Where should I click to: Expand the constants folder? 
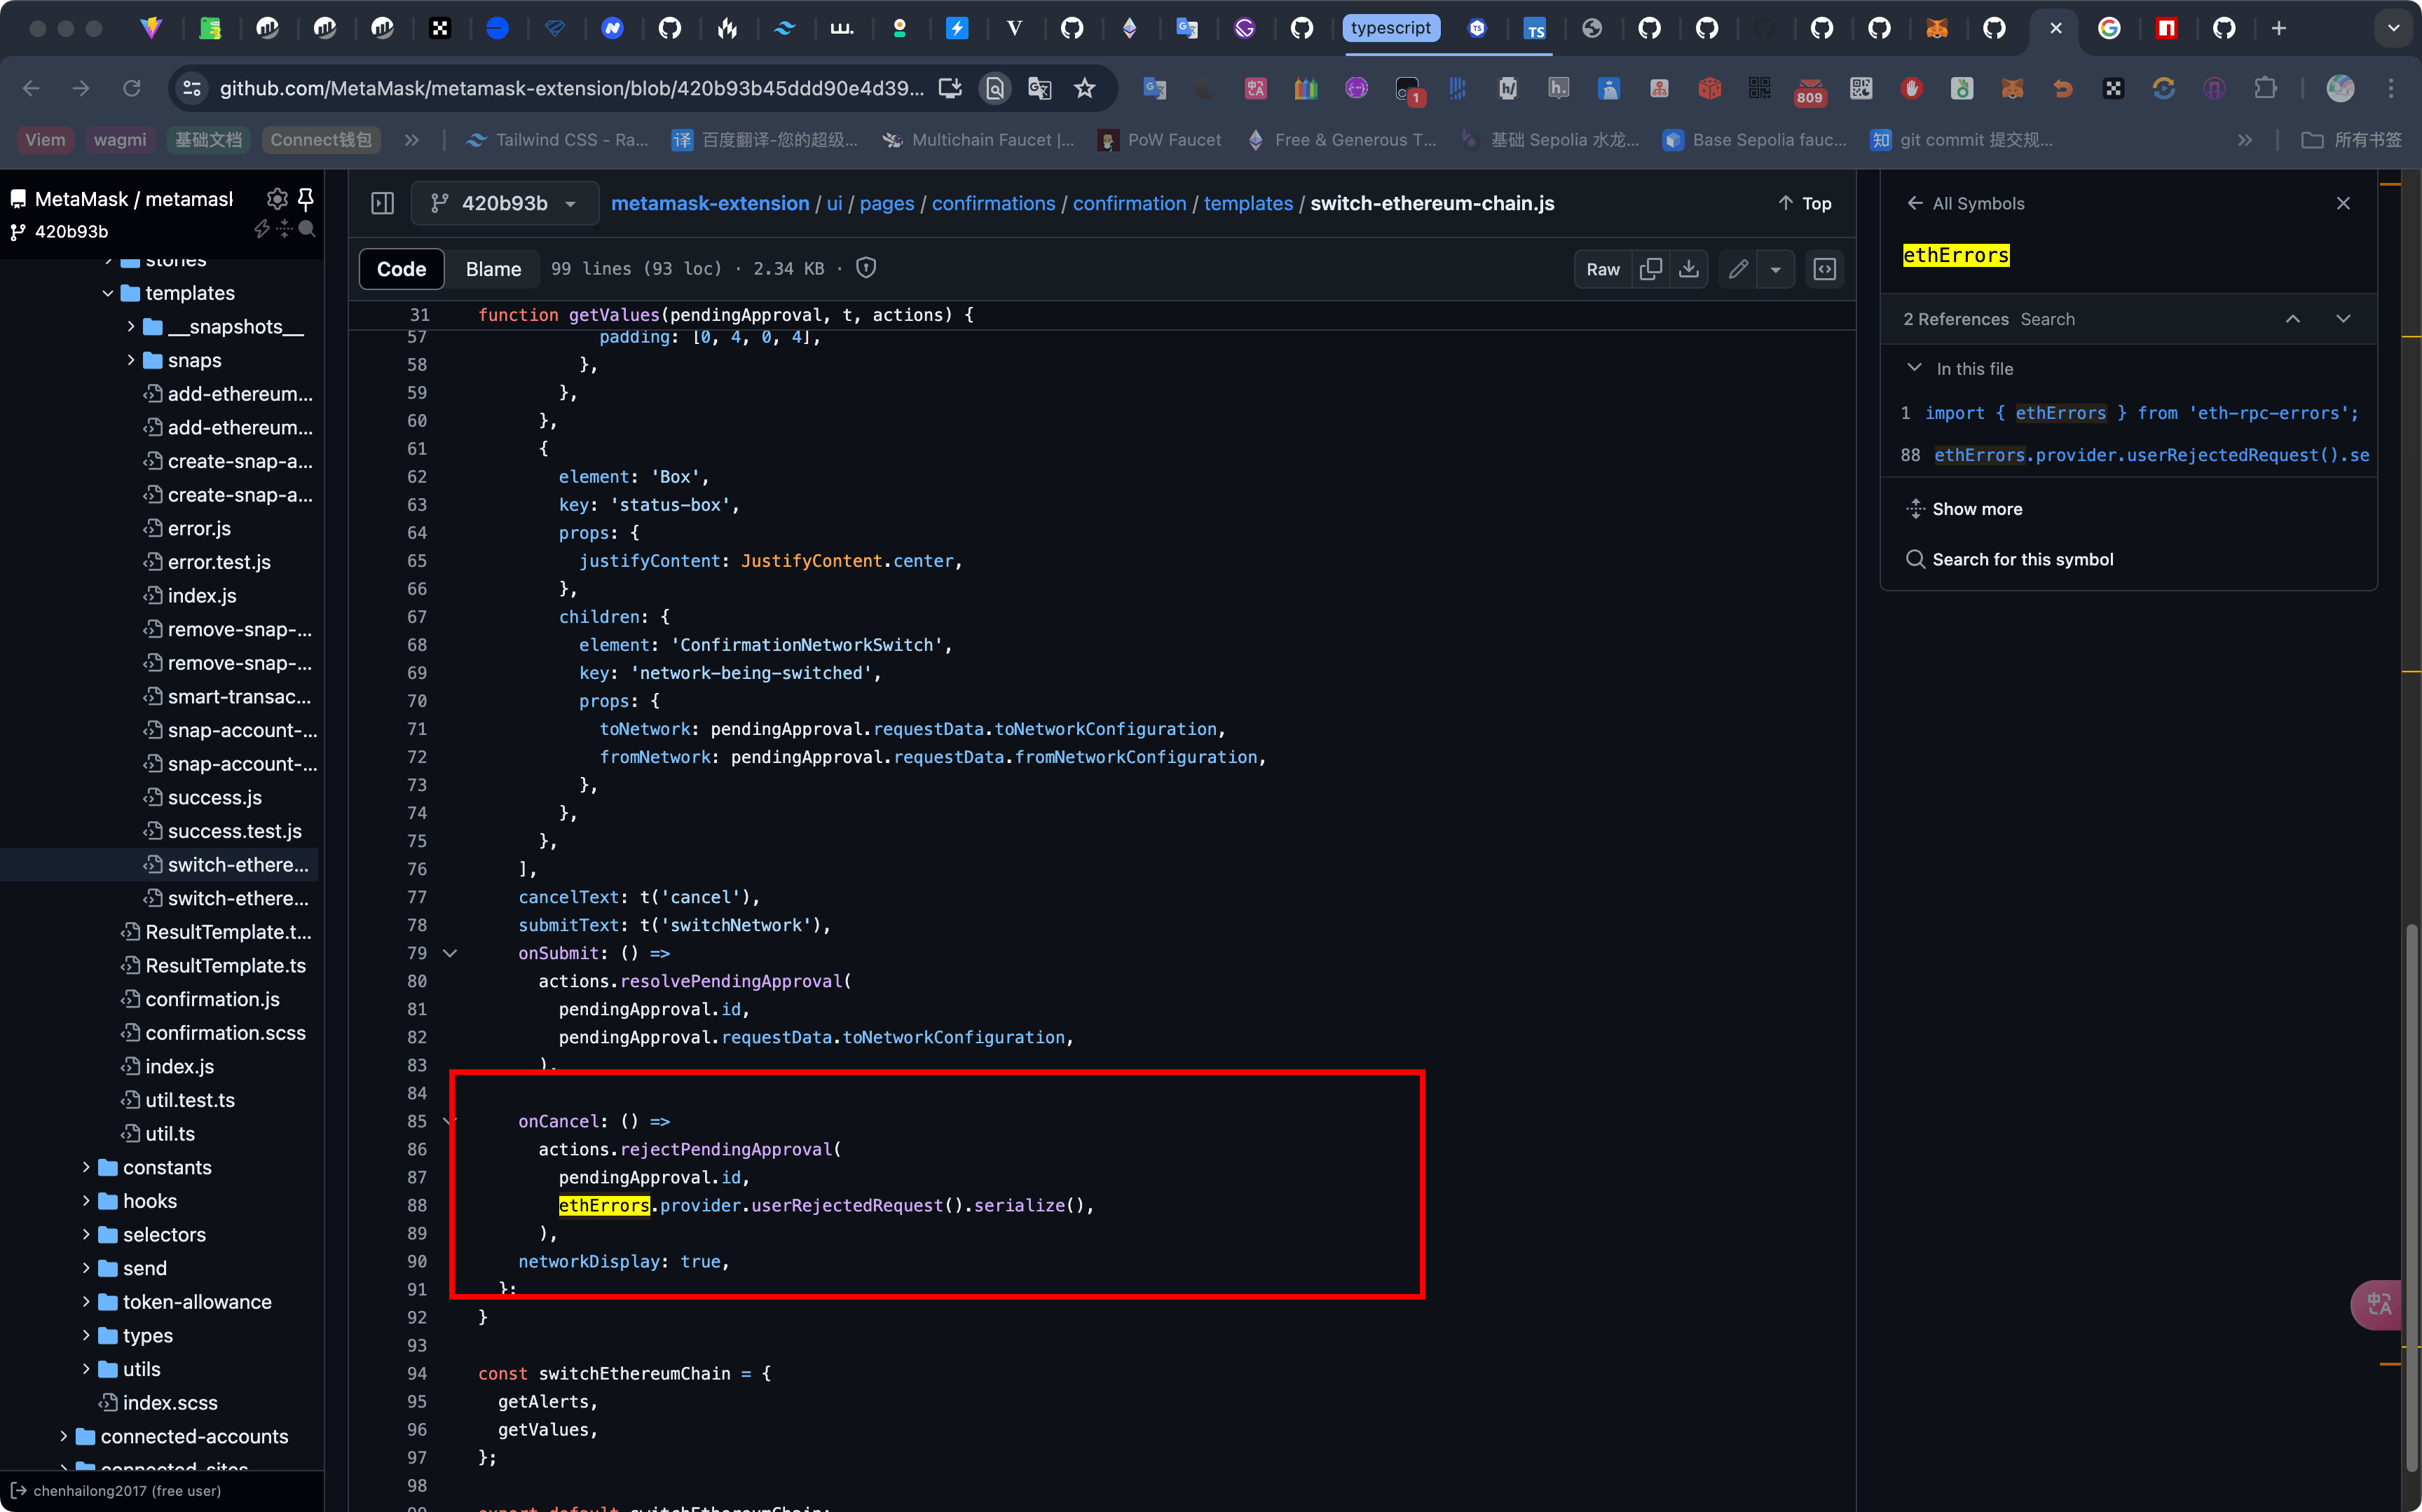[86, 1167]
